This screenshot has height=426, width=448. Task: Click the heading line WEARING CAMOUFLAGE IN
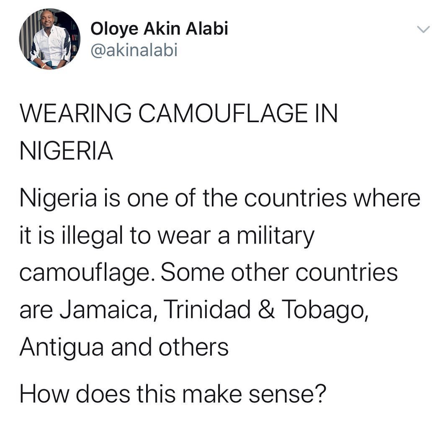coord(179,113)
